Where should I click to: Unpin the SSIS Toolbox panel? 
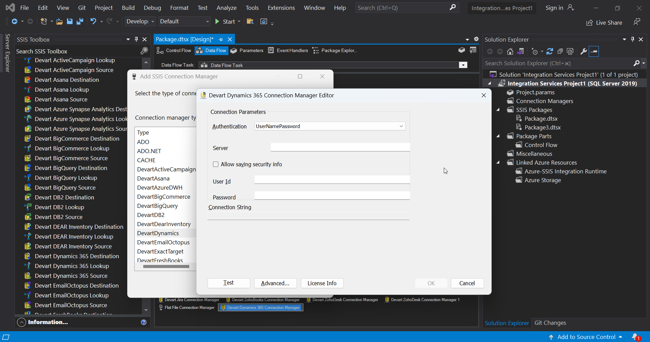(x=136, y=39)
